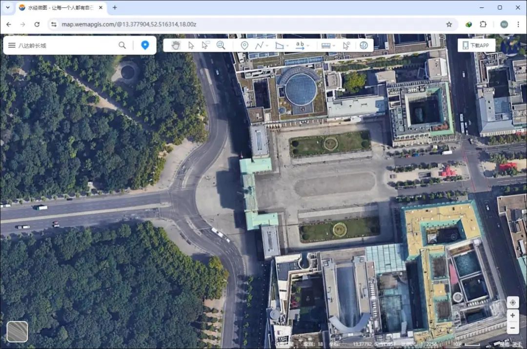Image resolution: width=527 pixels, height=349 pixels.
Task: Open a new browser tab
Action: (x=115, y=7)
